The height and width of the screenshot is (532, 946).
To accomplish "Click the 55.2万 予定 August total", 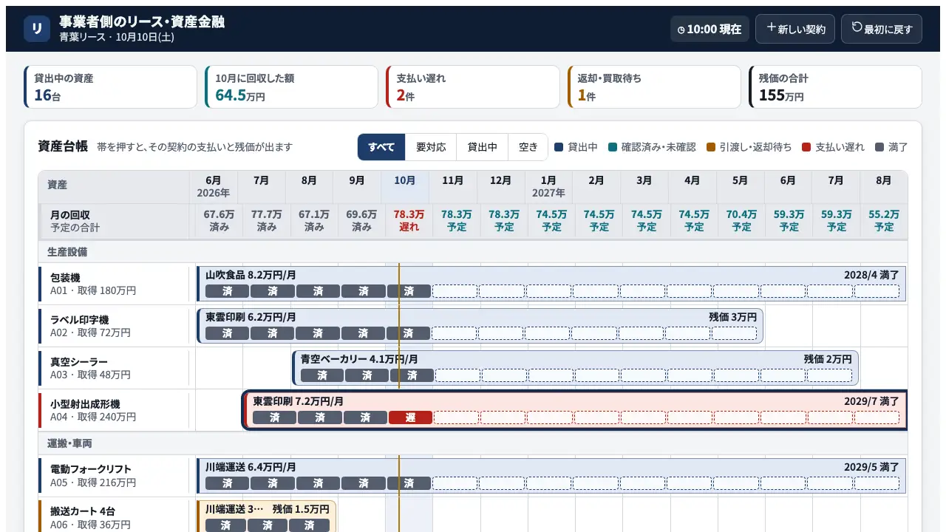I will pos(884,220).
